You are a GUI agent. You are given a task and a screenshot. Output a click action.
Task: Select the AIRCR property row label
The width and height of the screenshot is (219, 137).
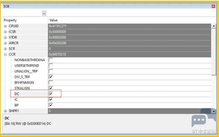(x=14, y=43)
